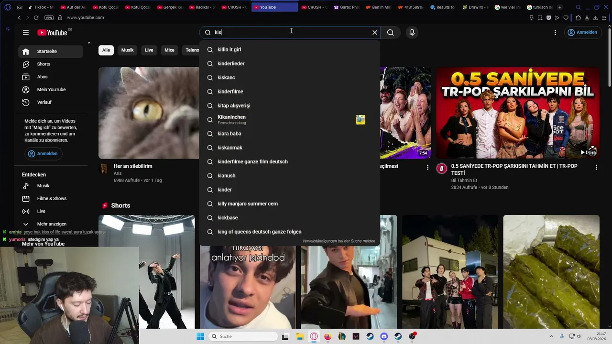
Task: Choose suggestion "kickbase"
Action: pos(290,218)
